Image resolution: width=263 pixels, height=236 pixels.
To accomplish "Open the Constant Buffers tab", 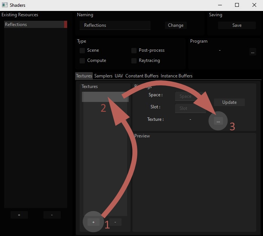I will point(142,76).
